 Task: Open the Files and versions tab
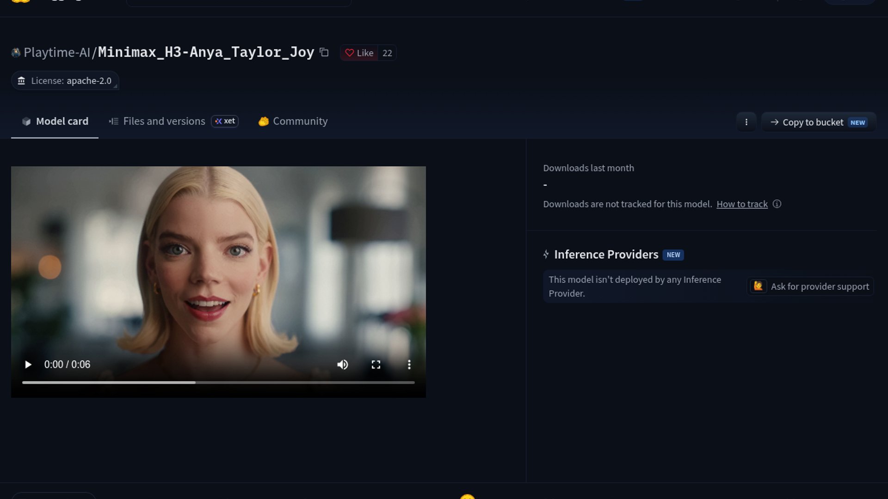coord(173,122)
